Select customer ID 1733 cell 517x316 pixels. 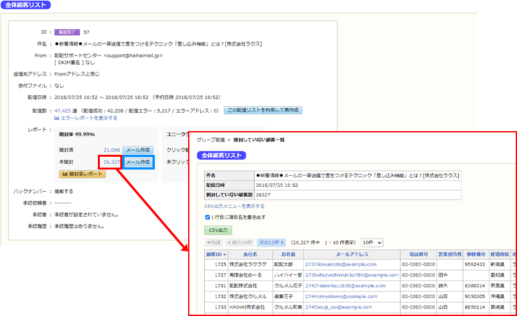(216, 307)
